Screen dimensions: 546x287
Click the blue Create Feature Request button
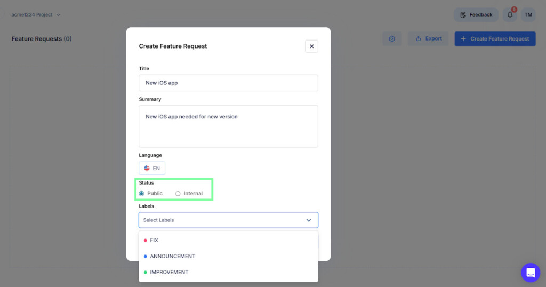coord(495,39)
